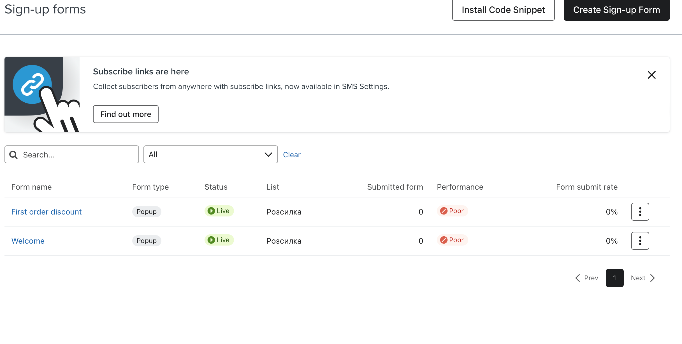Click the Performance column header

point(460,187)
